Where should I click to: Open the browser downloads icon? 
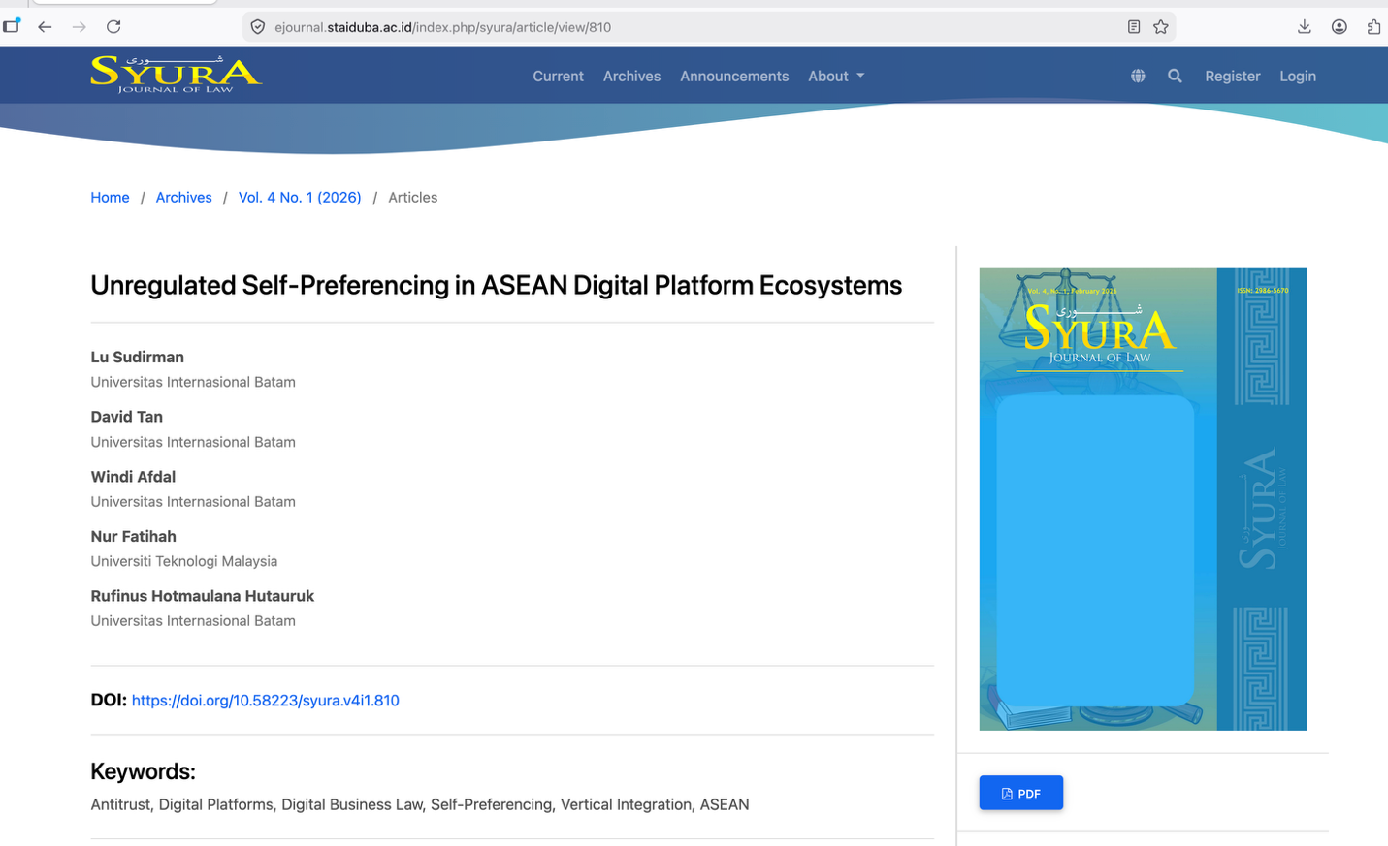click(x=1305, y=27)
